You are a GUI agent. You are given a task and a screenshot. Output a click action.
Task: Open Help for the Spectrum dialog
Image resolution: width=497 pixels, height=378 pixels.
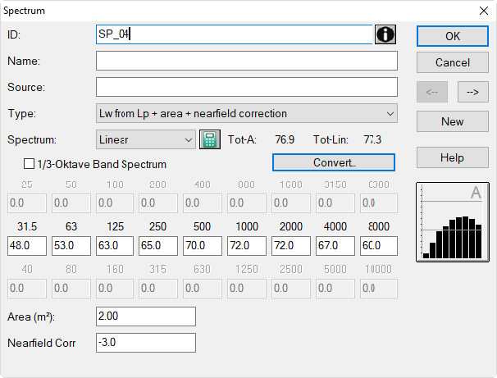(453, 157)
